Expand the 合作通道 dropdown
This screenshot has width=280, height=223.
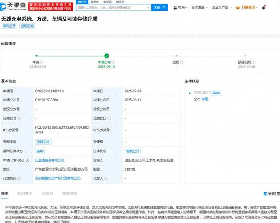(x=199, y=7)
